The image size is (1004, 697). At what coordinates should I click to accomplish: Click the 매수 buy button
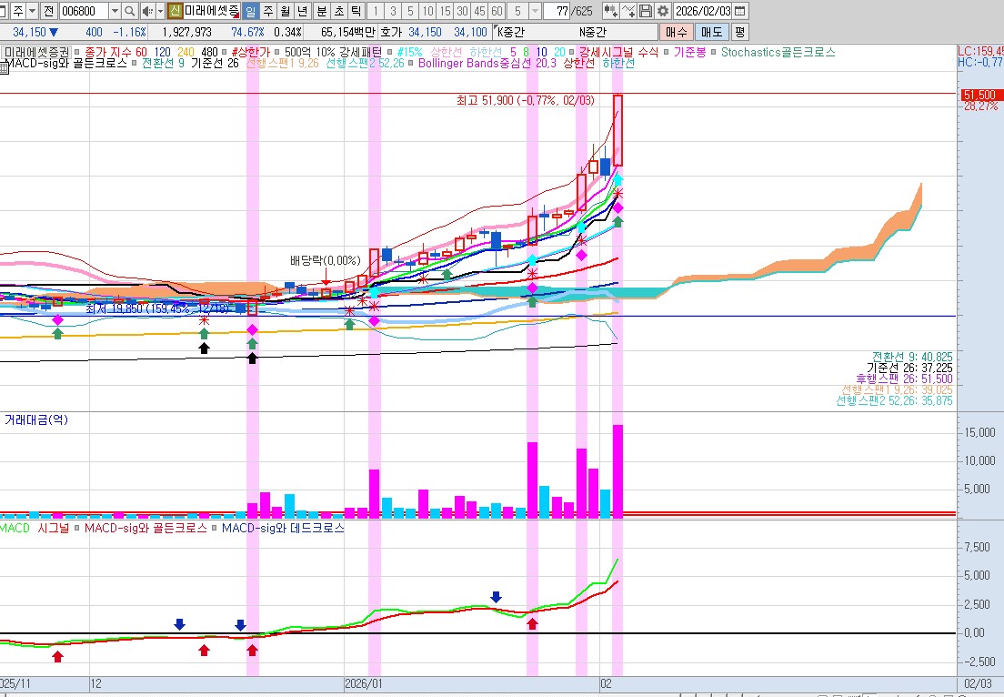(677, 32)
